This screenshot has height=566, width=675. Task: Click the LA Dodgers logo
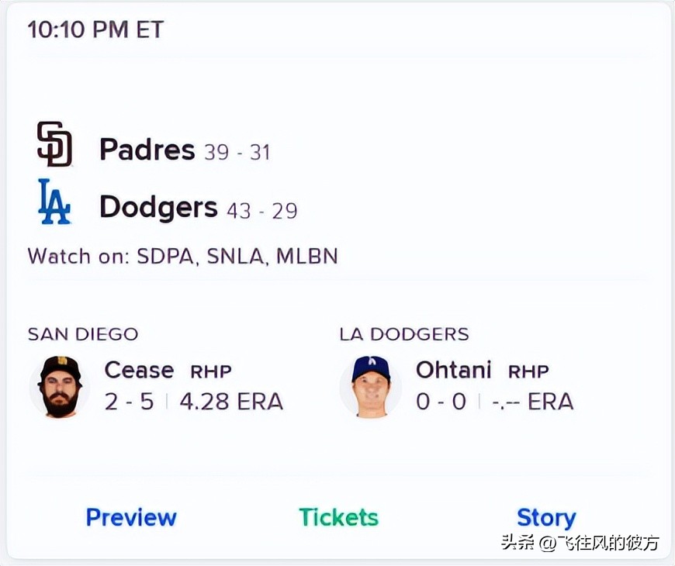54,202
